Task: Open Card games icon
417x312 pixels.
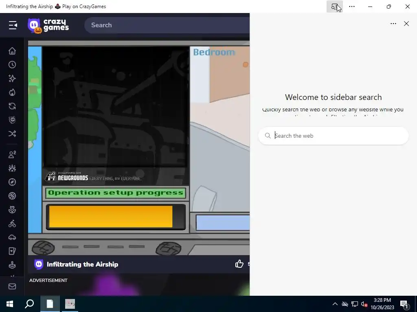Action: point(12,251)
